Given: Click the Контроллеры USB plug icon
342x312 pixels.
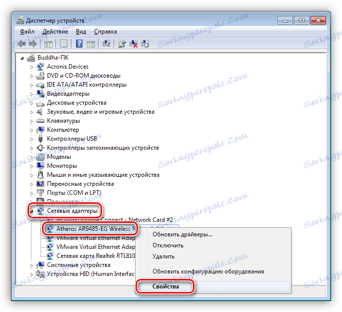Looking at the screenshot, I should (40, 139).
